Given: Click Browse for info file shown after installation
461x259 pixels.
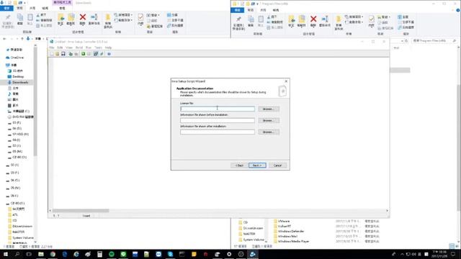Looking at the screenshot, I should point(269,132).
